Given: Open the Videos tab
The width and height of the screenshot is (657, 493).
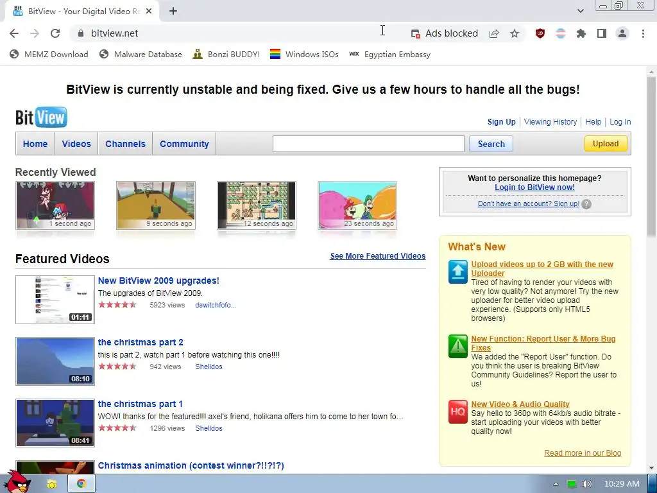Looking at the screenshot, I should 76,144.
